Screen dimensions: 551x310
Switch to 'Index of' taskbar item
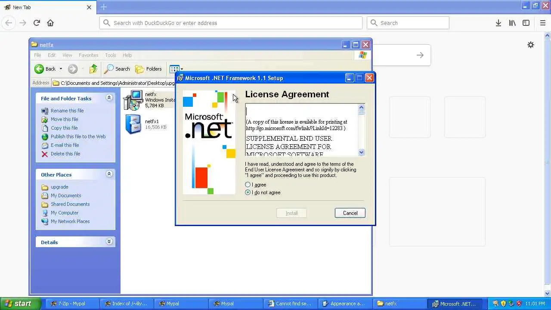click(126, 304)
